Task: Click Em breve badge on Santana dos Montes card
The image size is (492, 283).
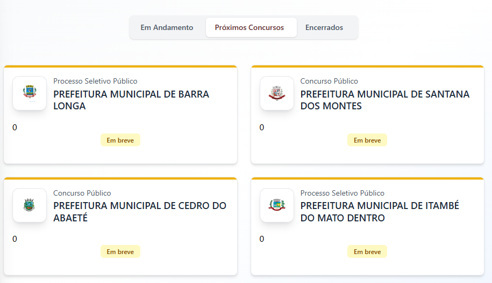Action: point(367,140)
